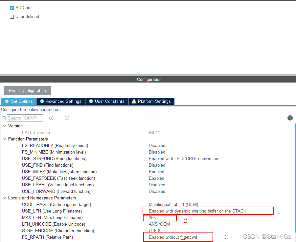This screenshot has width=296, height=242.
Task: Go to previous search result arrow
Action: pos(51,118)
